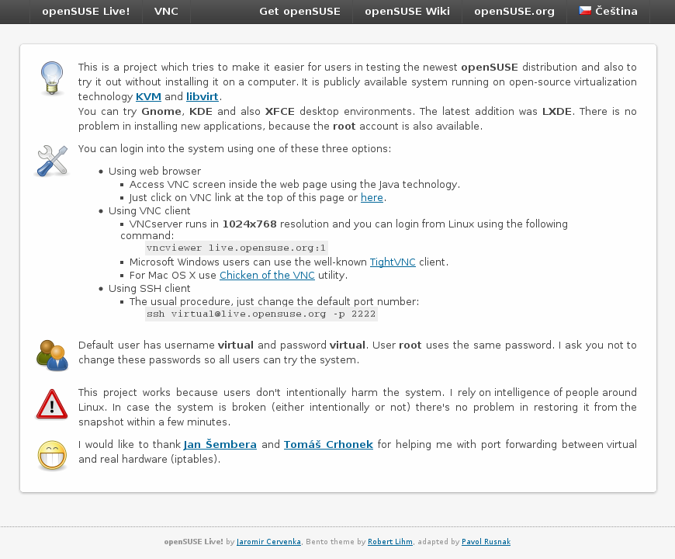Visit Tomáš Crhonek's link
This screenshot has width=675, height=559.
click(328, 444)
